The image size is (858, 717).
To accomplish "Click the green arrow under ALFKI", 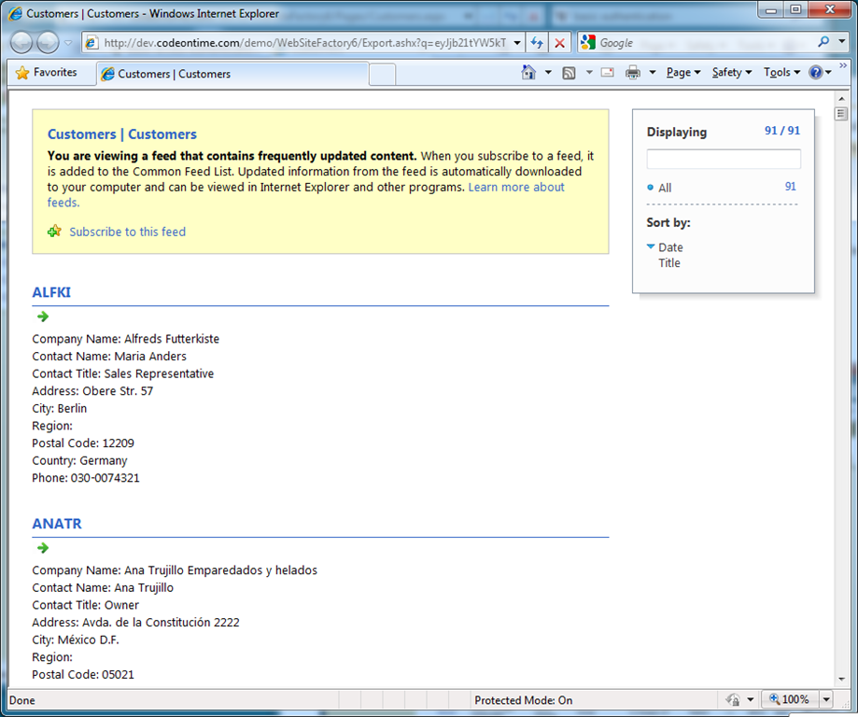I will [x=43, y=316].
